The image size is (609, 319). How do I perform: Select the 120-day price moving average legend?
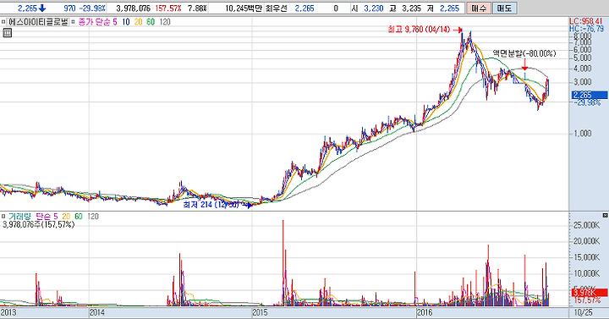click(165, 23)
